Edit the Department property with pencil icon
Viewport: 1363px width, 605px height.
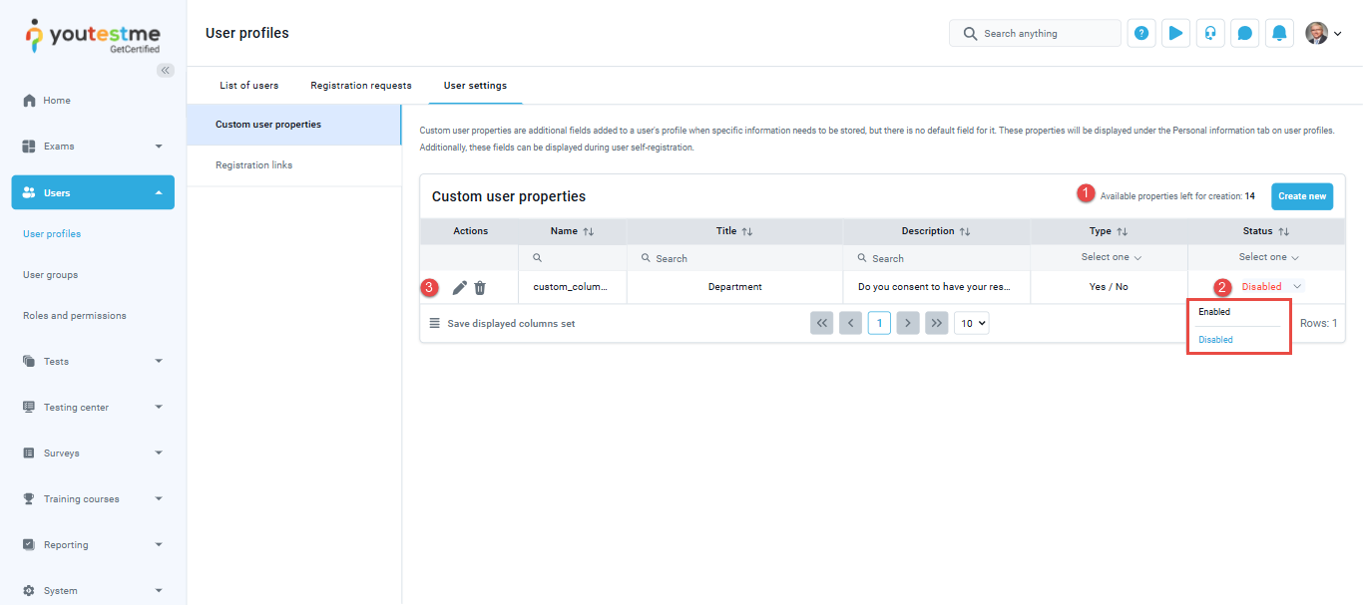coord(459,287)
